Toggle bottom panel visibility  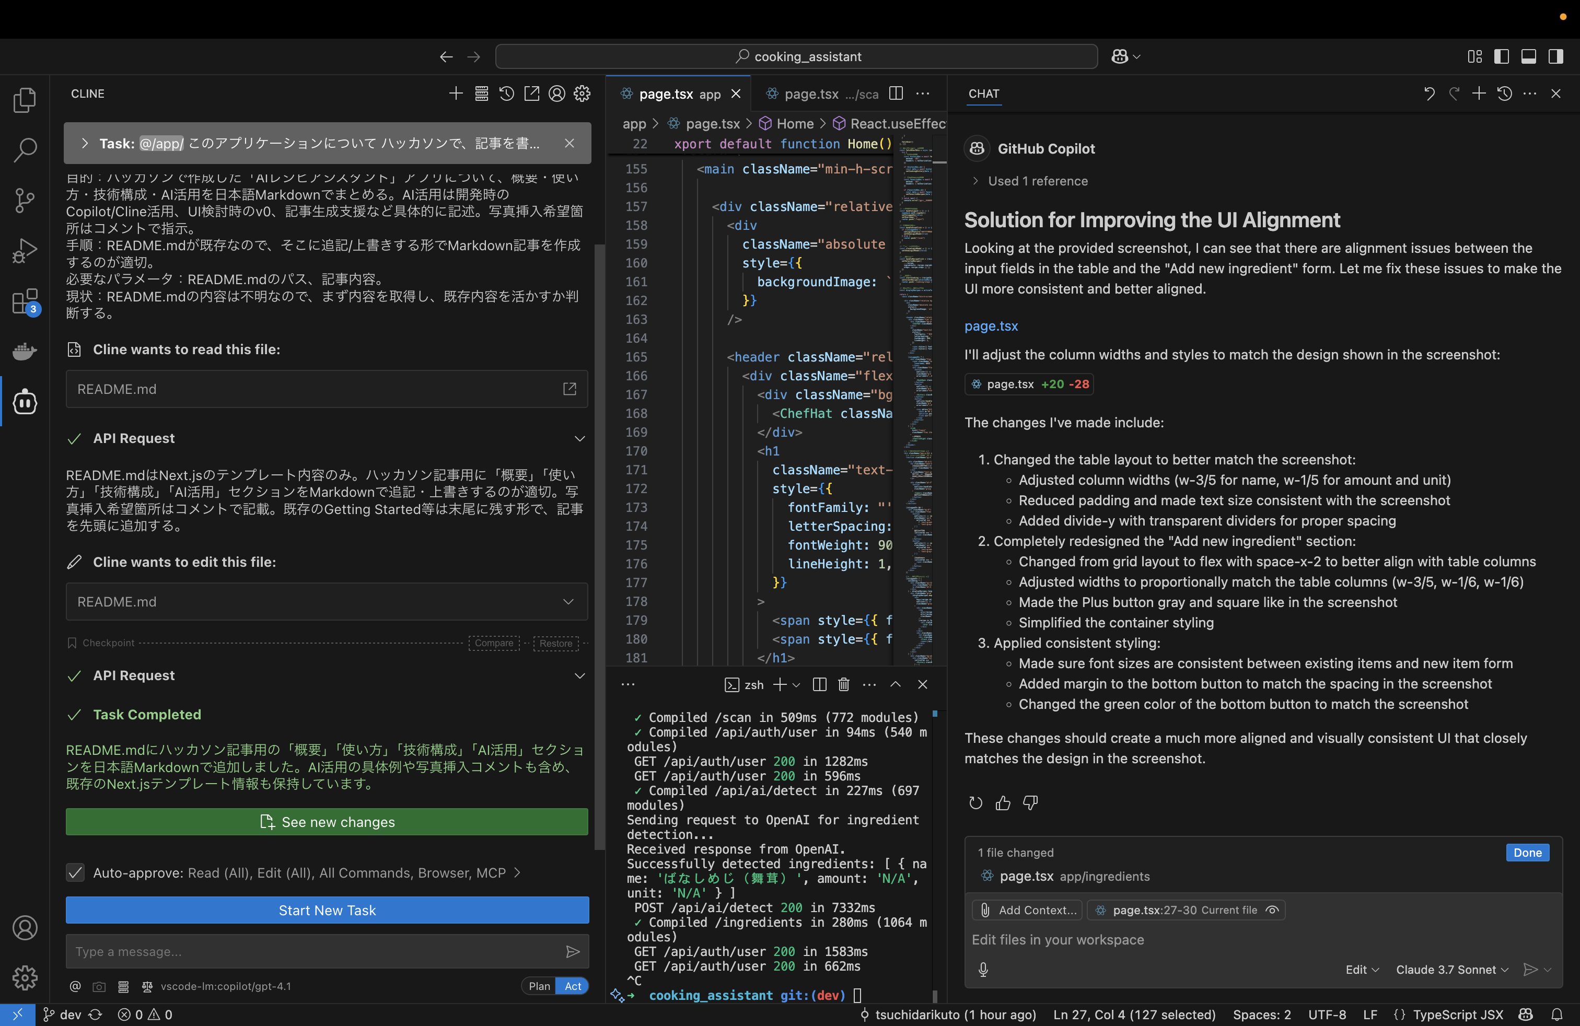(x=1529, y=56)
